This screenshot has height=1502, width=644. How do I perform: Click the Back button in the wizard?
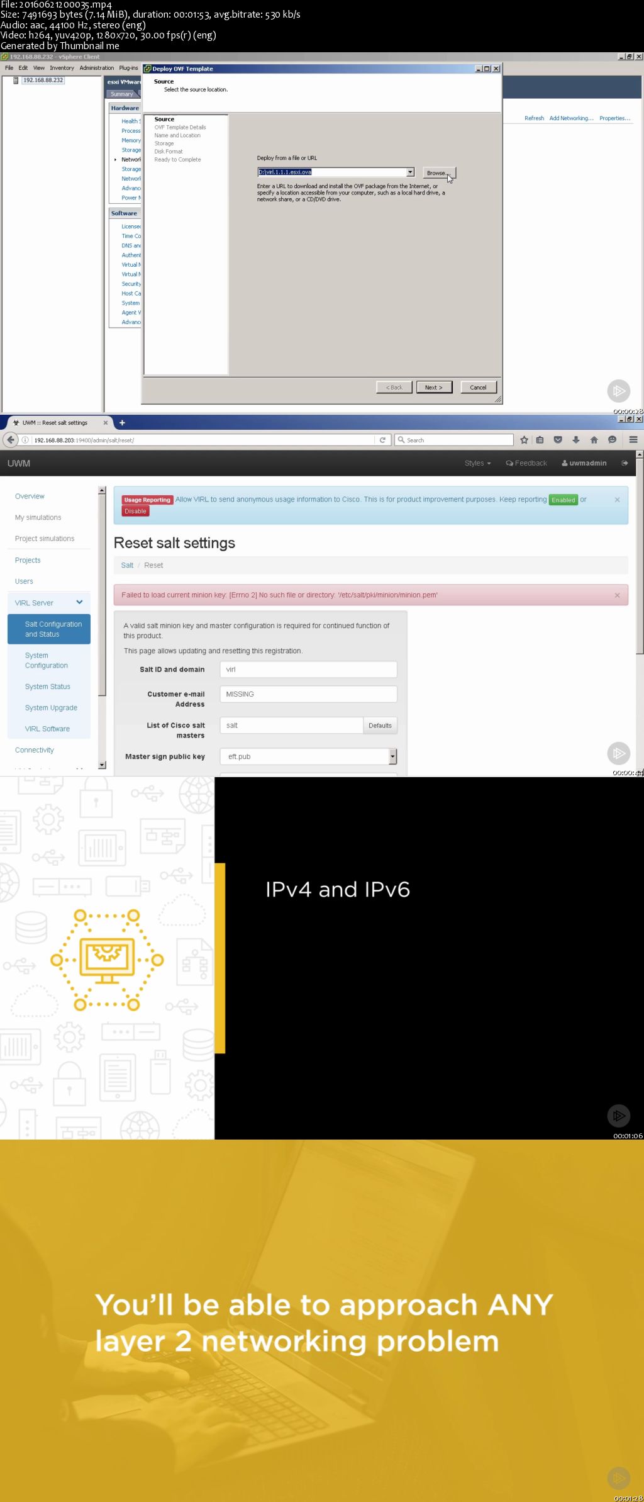(x=394, y=388)
